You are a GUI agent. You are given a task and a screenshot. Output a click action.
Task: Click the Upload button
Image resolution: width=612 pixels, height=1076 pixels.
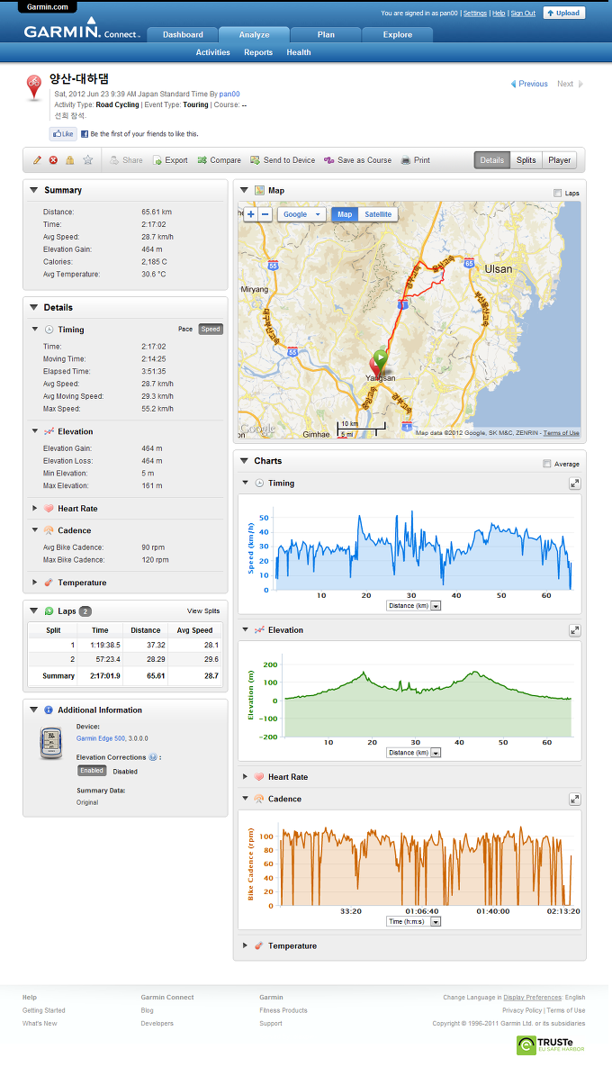[x=564, y=13]
